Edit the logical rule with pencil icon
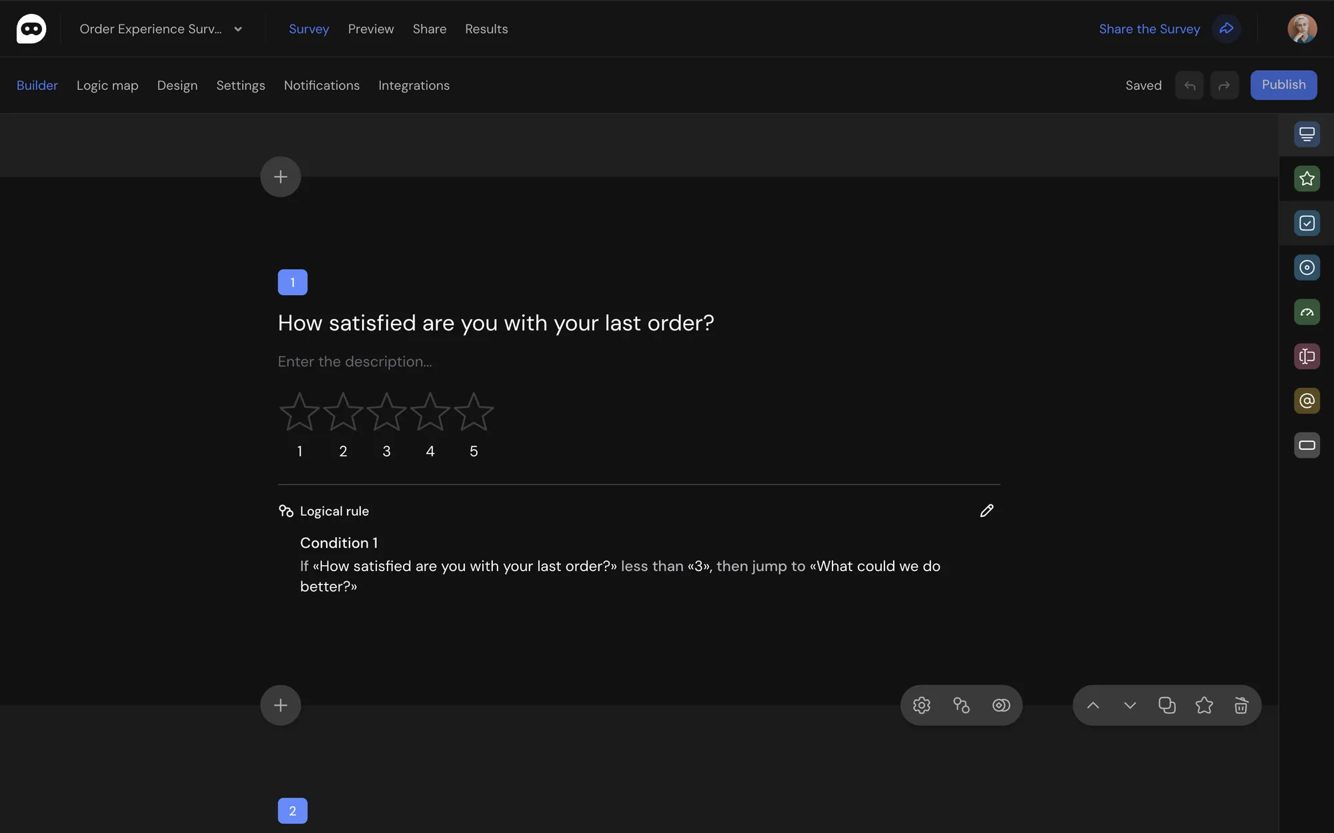1334x833 pixels. pyautogui.click(x=986, y=510)
